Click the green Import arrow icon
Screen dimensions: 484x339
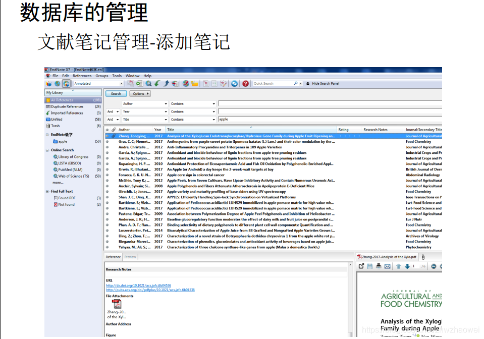coord(157,84)
